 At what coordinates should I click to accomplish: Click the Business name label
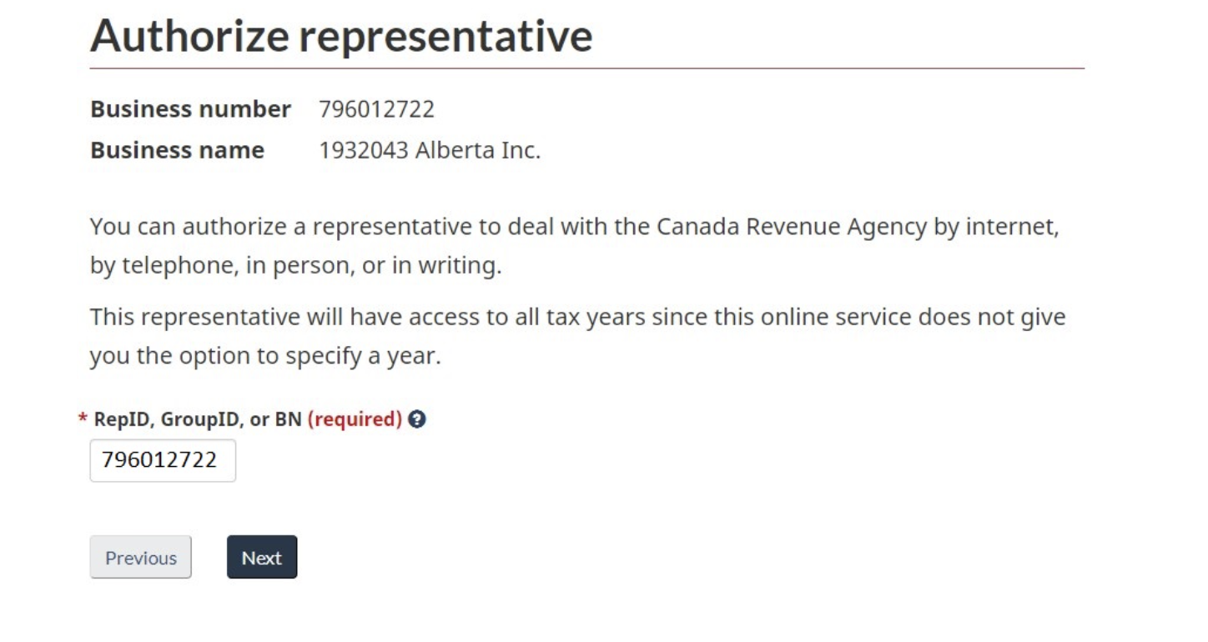(x=177, y=150)
